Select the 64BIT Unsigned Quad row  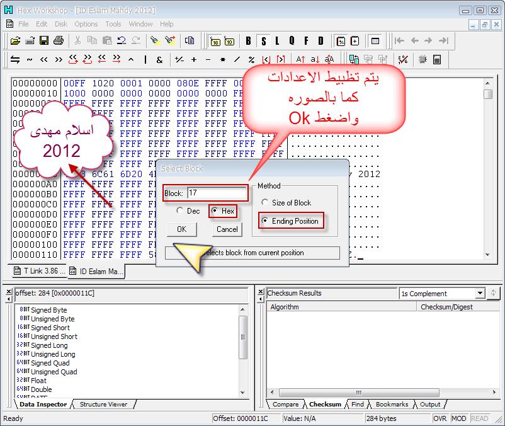click(x=47, y=372)
